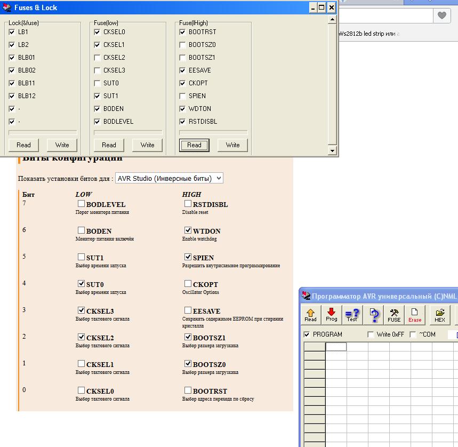The image size is (458, 447).
Task: Click Write button under Fuse(low)
Action: pyautogui.click(x=147, y=145)
